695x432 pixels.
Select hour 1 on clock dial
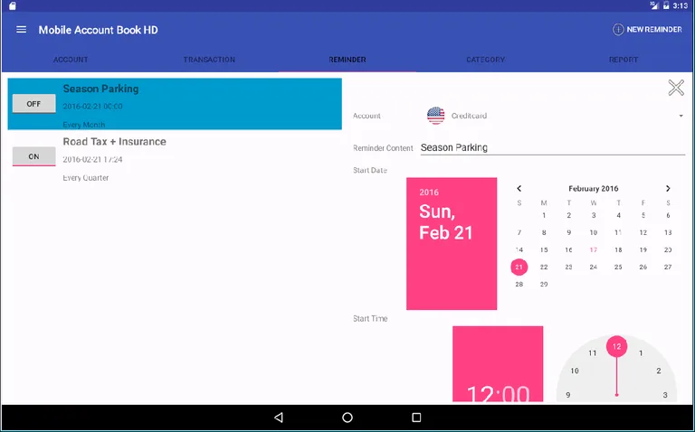[x=641, y=353]
